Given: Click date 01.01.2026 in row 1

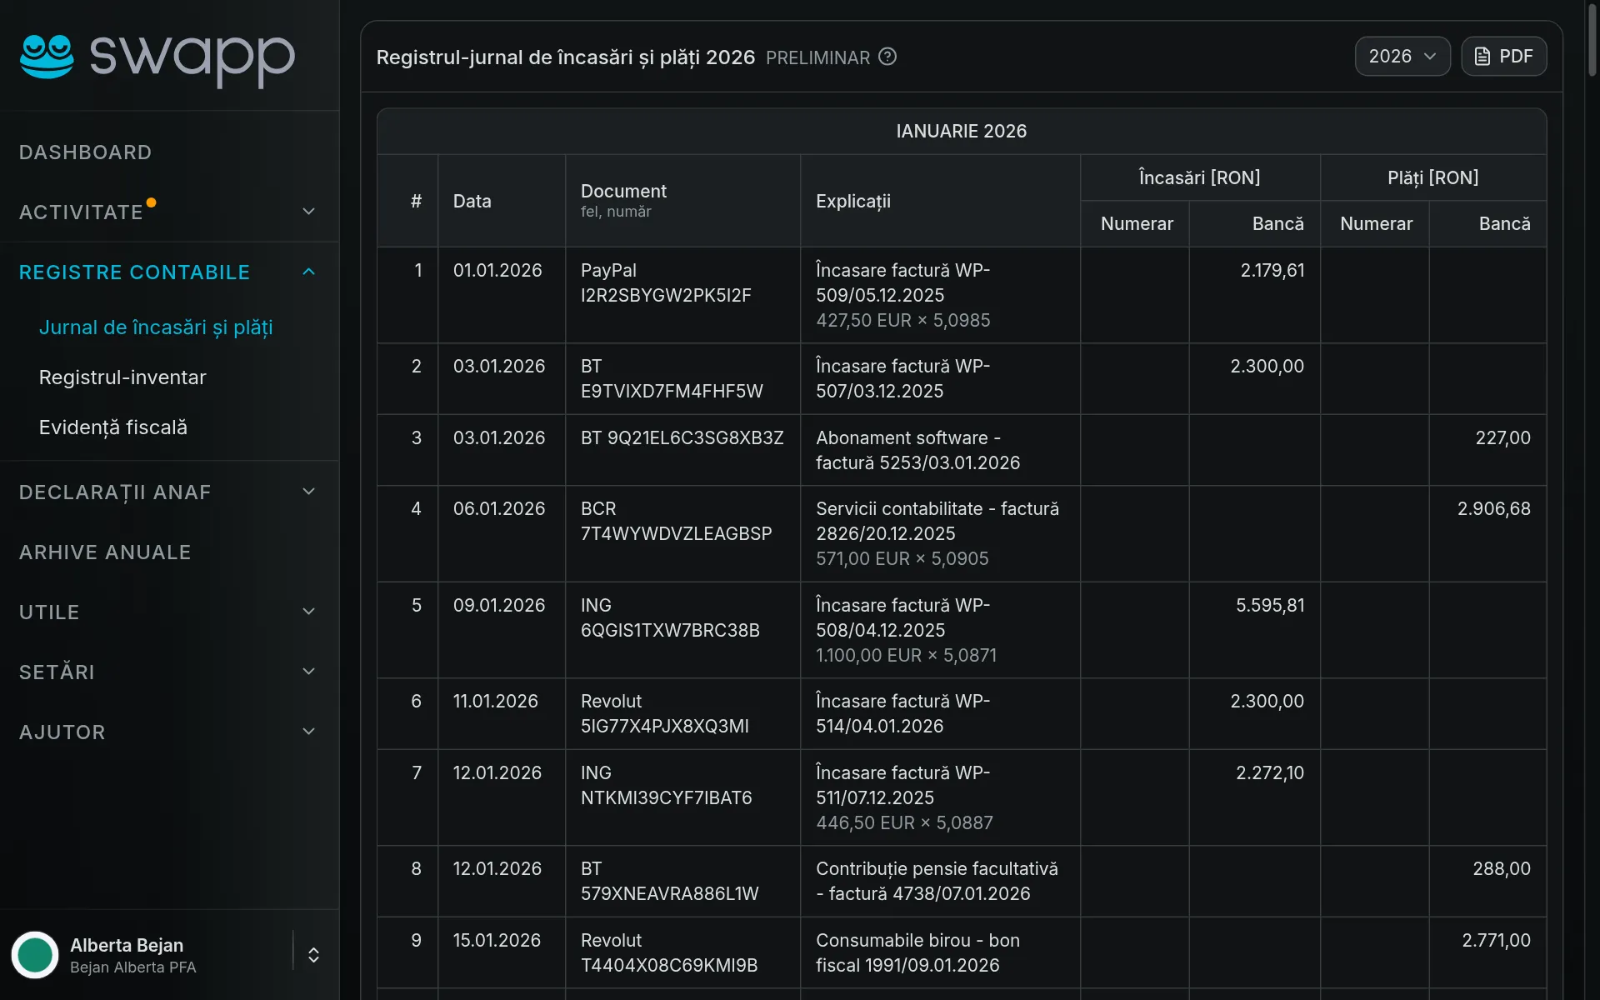Looking at the screenshot, I should tap(497, 270).
